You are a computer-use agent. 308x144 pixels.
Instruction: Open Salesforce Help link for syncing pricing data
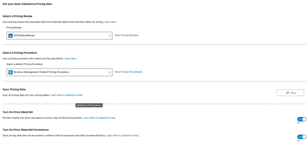66,95
